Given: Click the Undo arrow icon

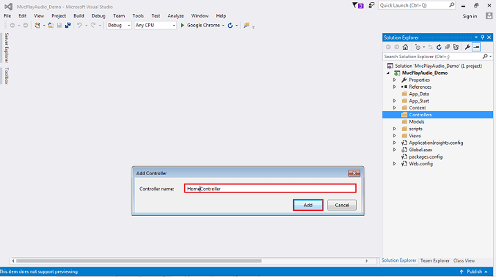Looking at the screenshot, I should [80, 26].
